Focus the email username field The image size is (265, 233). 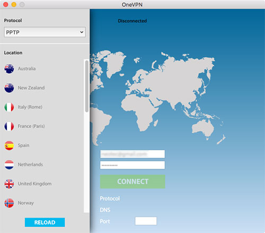[132, 154]
